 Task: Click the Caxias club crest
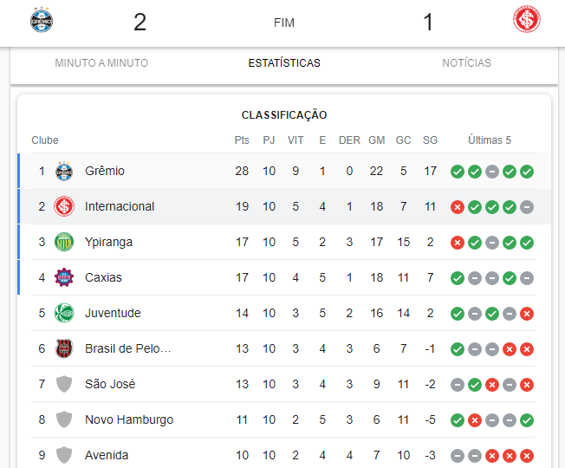click(64, 277)
